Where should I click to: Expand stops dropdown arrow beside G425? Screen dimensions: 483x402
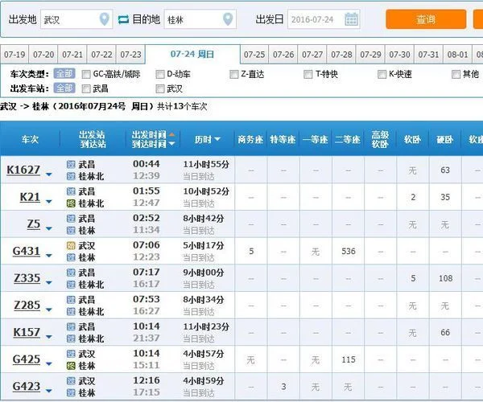coord(48,364)
